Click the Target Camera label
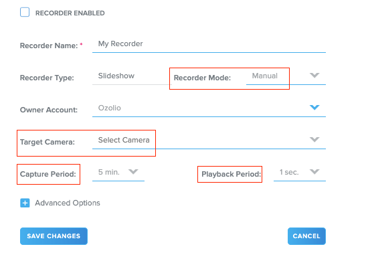 [x=48, y=142]
